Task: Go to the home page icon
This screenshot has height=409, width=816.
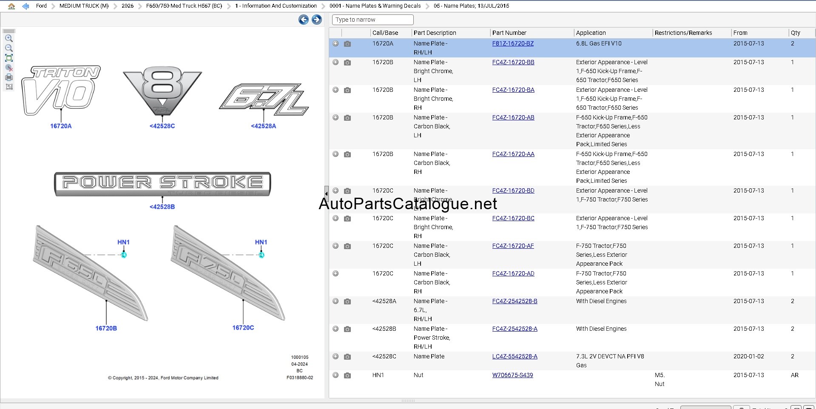Action: [x=11, y=6]
